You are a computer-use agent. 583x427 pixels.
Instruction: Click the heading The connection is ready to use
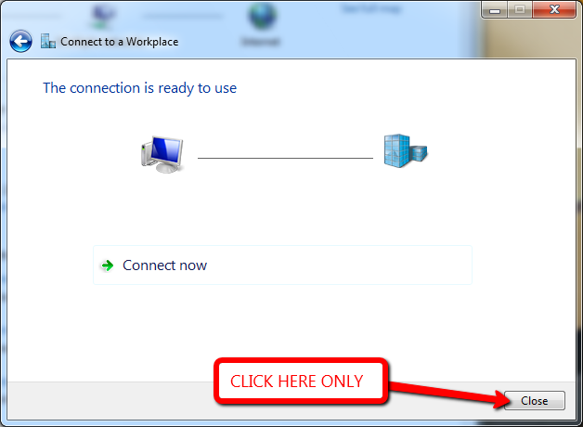click(x=140, y=88)
